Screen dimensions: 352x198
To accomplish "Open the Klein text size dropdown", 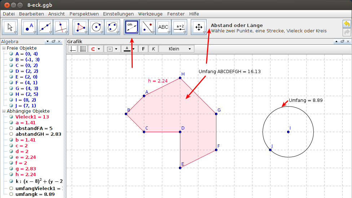I will pyautogui.click(x=176, y=49).
